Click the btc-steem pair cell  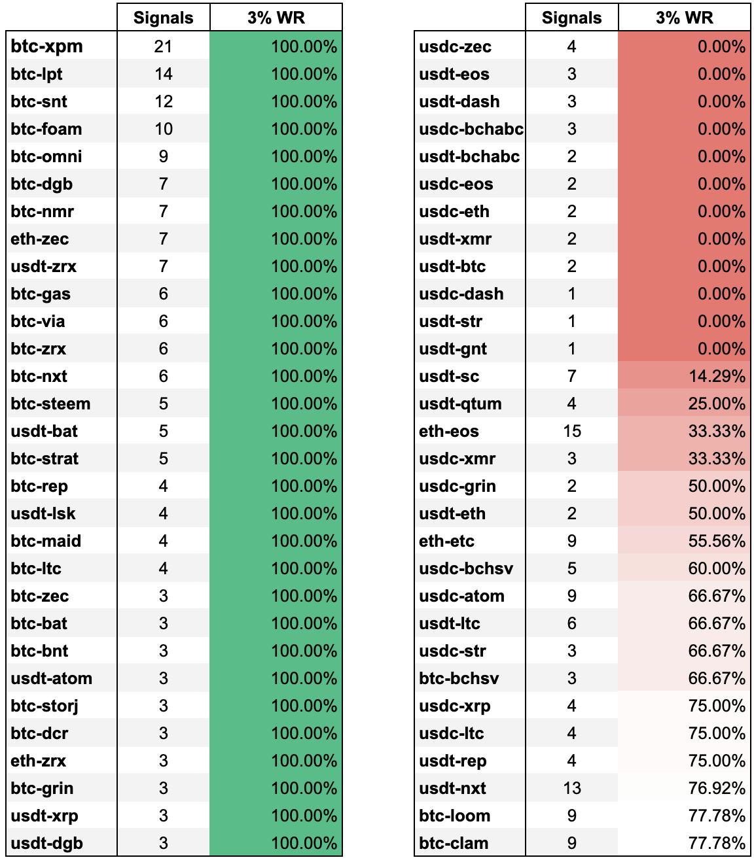click(50, 404)
